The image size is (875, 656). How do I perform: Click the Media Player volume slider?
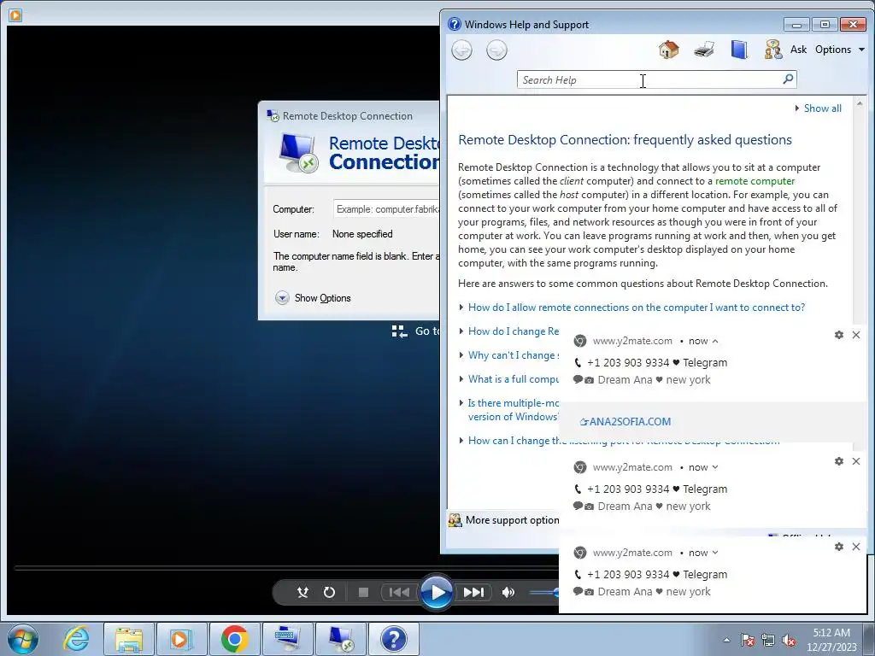tap(544, 593)
